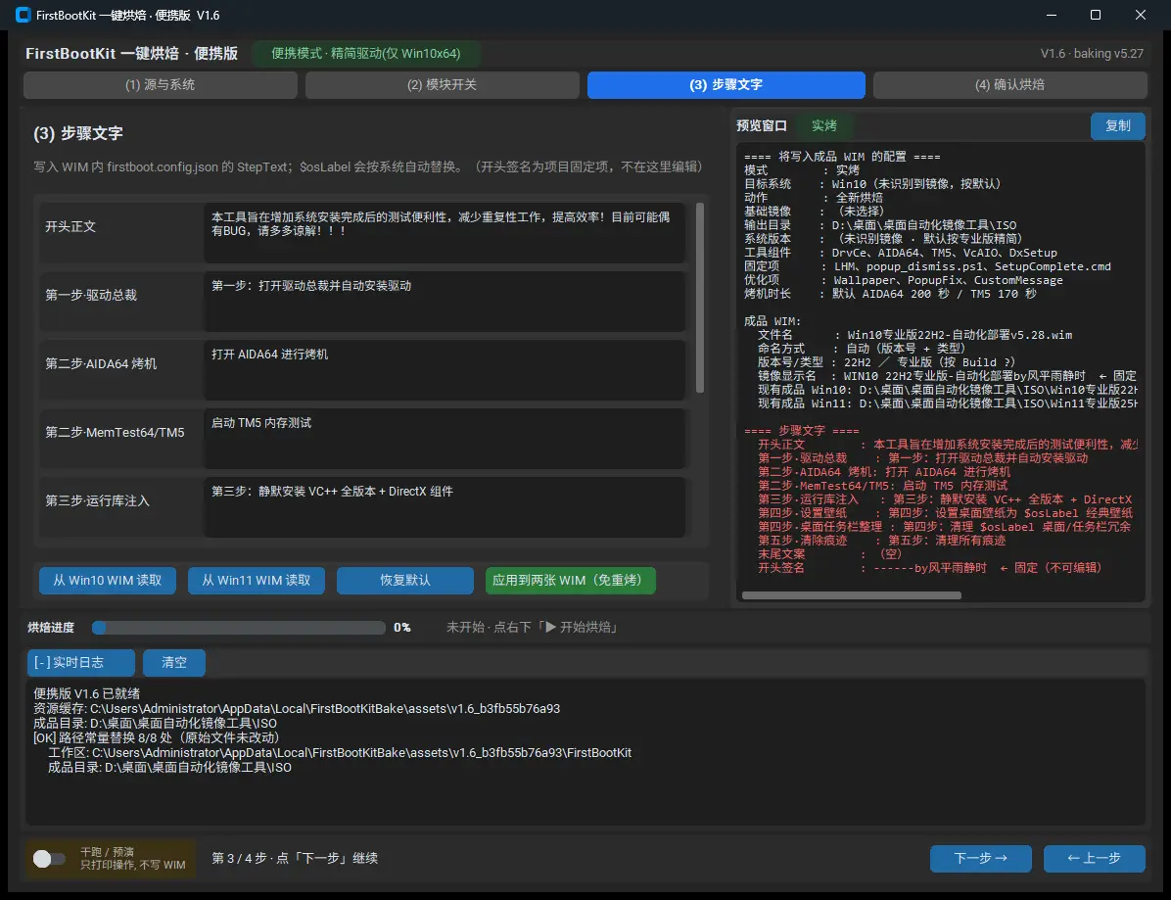
Task: Edit the 第二步·AIDA64 烤机 text field
Action: 445,370
